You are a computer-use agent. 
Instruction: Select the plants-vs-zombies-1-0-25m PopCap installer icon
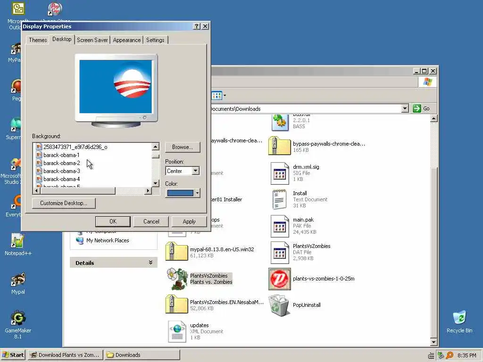click(279, 279)
